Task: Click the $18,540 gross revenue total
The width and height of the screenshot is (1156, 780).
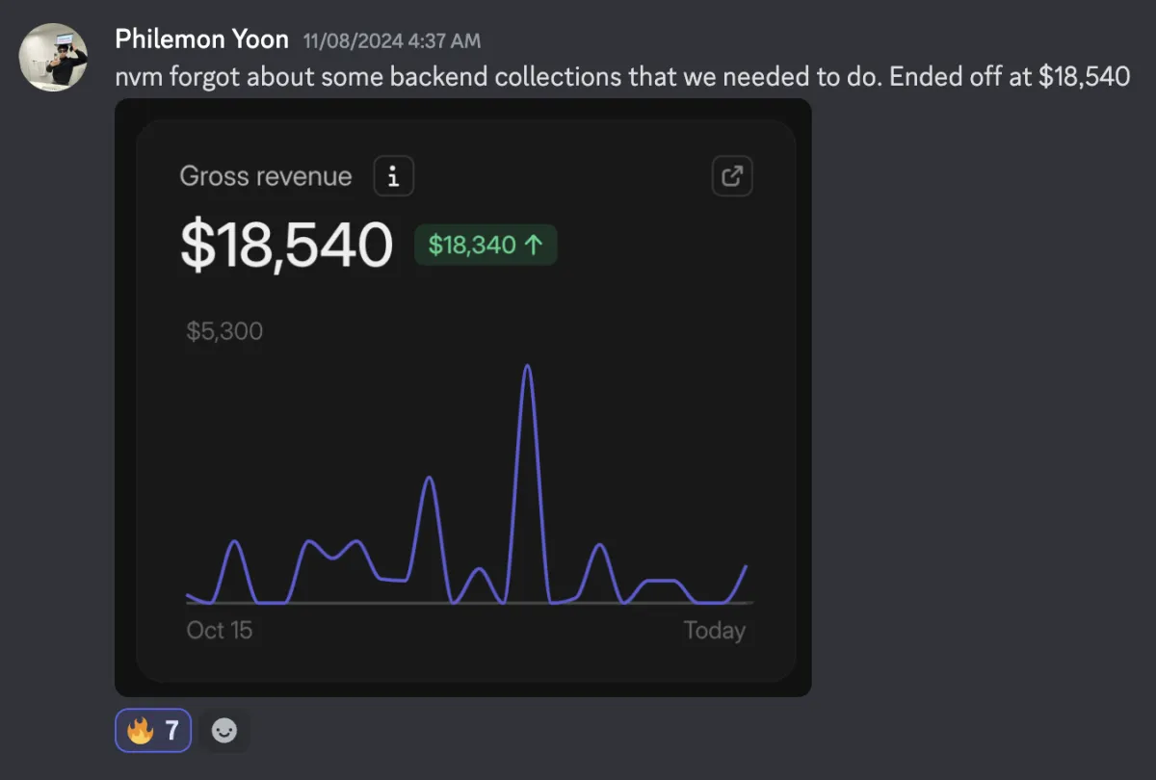Action: 286,245
